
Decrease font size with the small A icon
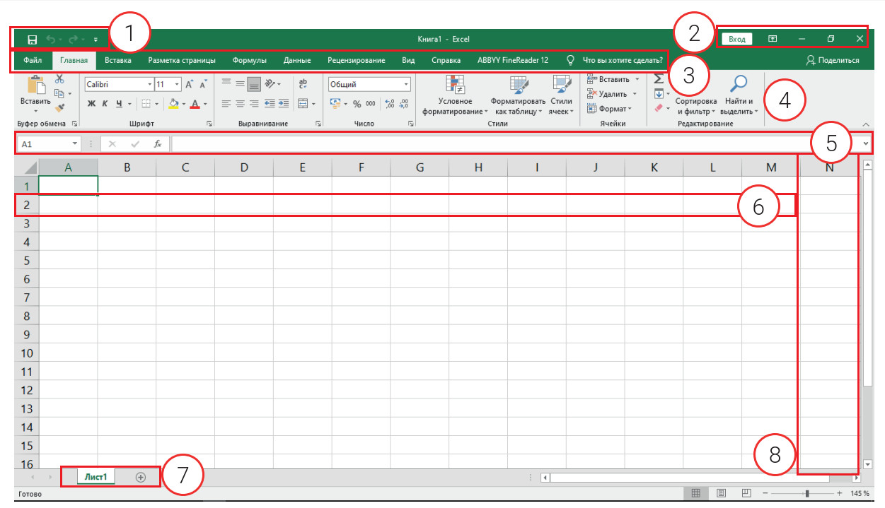click(x=203, y=84)
